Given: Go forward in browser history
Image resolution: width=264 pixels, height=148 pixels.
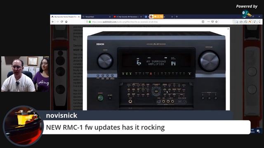Looking at the screenshot, I should [x=57, y=22].
